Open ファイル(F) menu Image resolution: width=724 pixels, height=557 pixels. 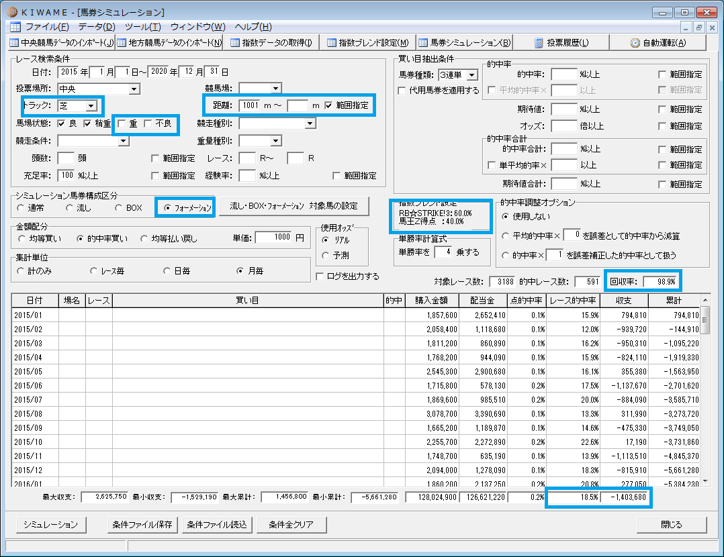[47, 27]
